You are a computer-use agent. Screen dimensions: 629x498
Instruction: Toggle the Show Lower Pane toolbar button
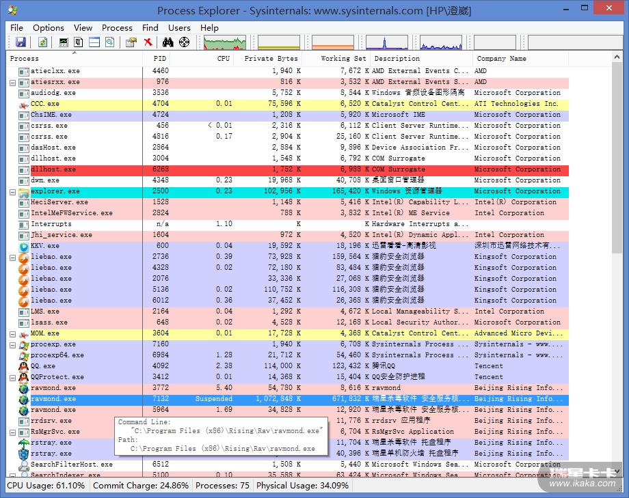(x=94, y=42)
